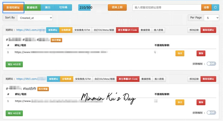Click the orange 搜尋 search button
Image resolution: width=223 pixels, height=121 pixels.
coord(206,8)
